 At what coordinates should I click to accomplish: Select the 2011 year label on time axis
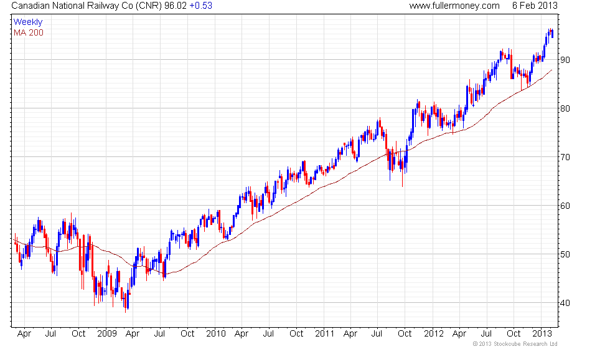(325, 333)
